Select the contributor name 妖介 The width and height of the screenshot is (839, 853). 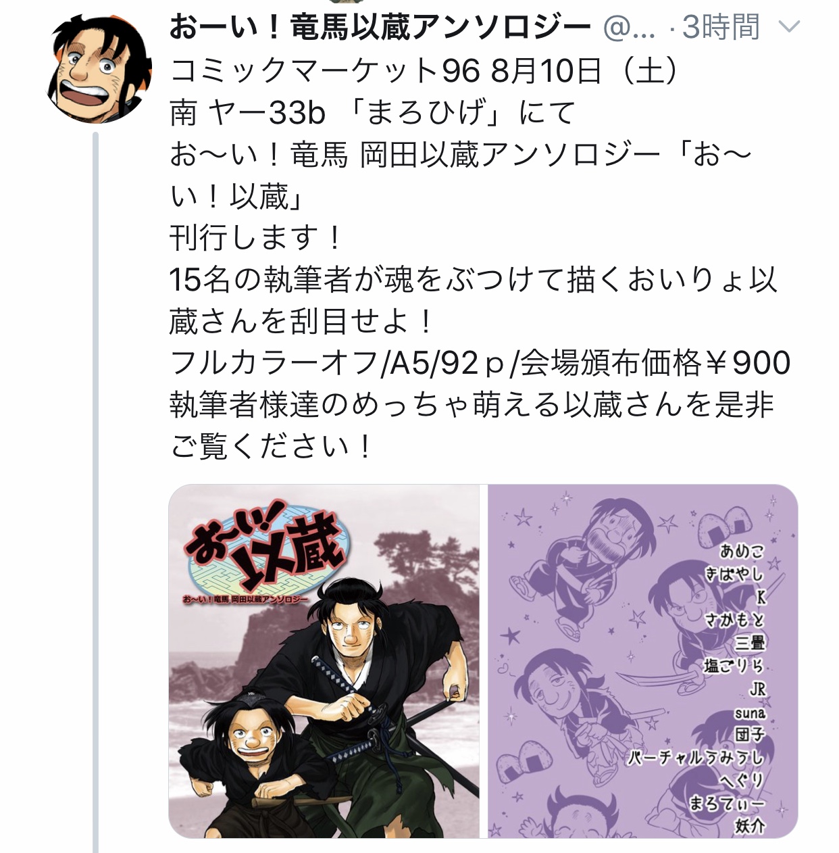pos(749,826)
